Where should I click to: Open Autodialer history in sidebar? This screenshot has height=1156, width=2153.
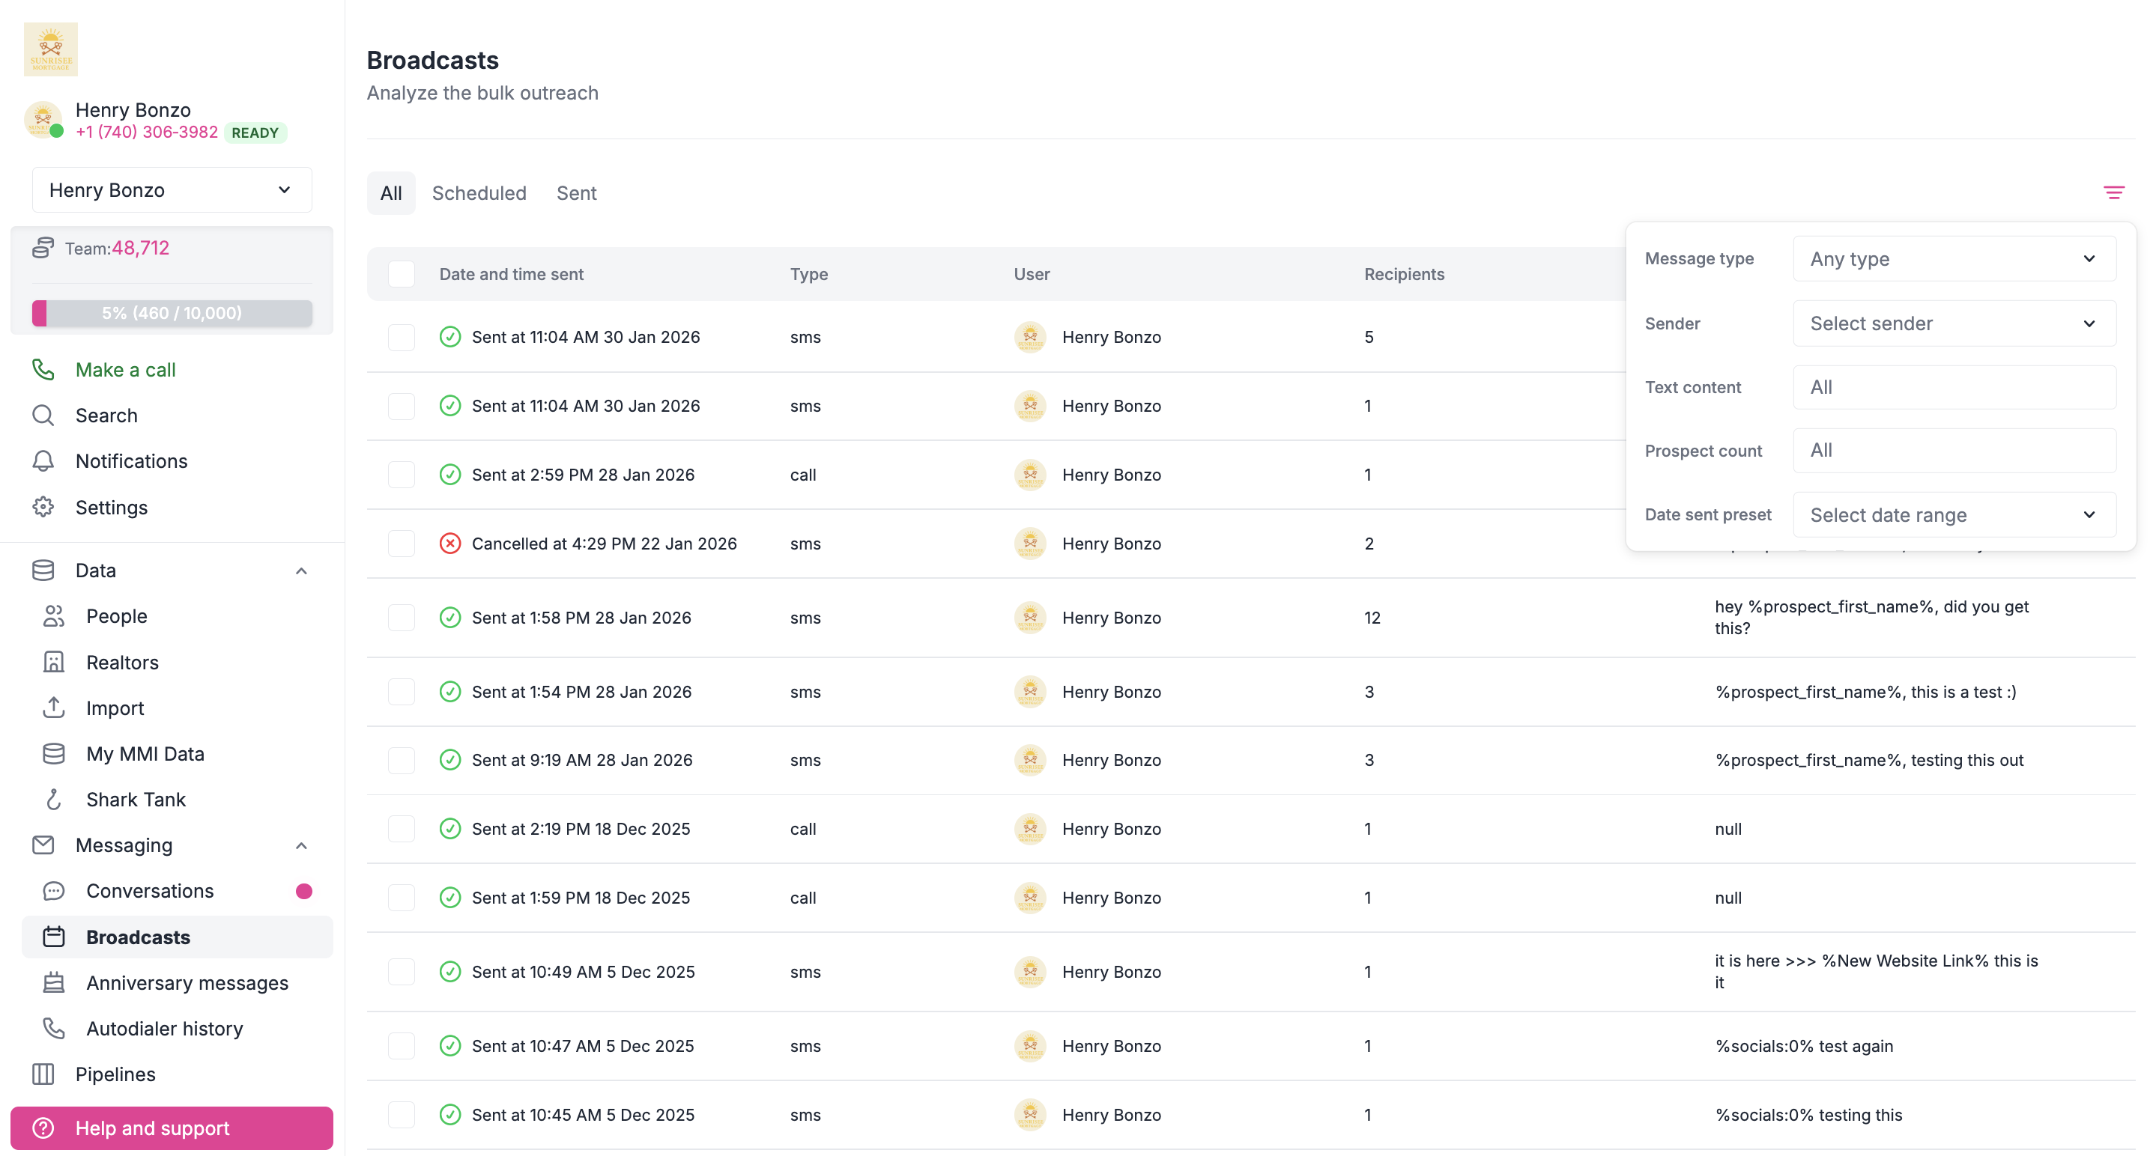(x=178, y=1028)
